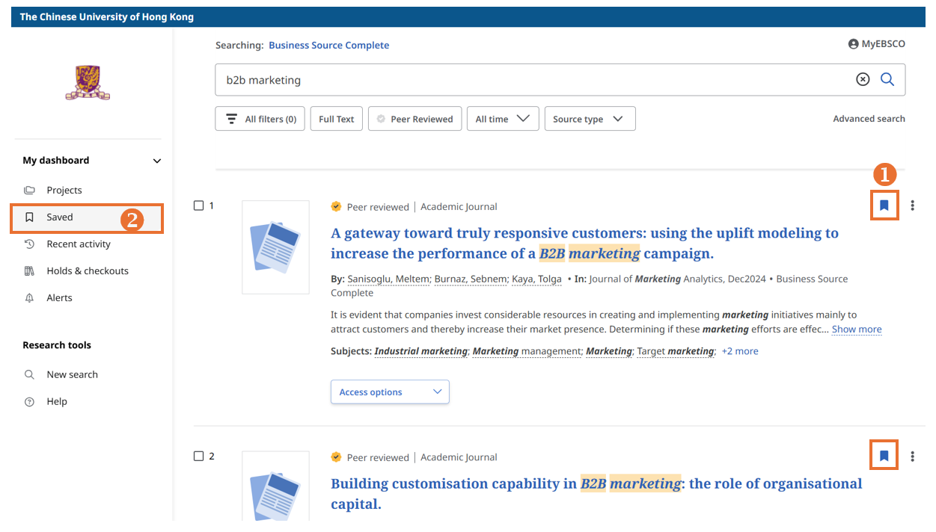Expand abstract with Show more

[857, 329]
